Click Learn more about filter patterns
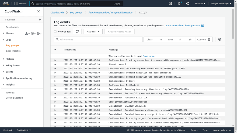237x133 pixels. [x=182, y=26]
